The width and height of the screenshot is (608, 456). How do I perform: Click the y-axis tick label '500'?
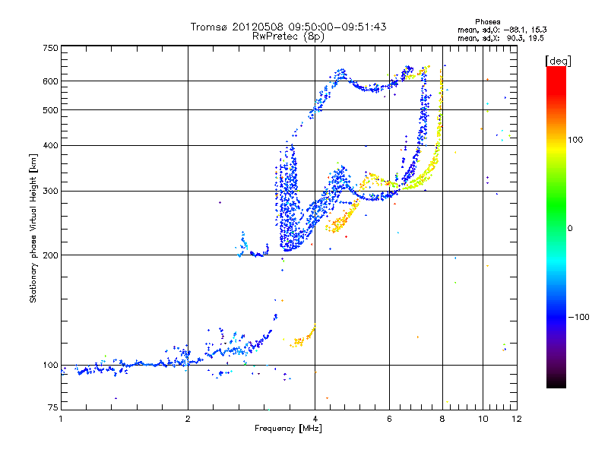click(50, 110)
